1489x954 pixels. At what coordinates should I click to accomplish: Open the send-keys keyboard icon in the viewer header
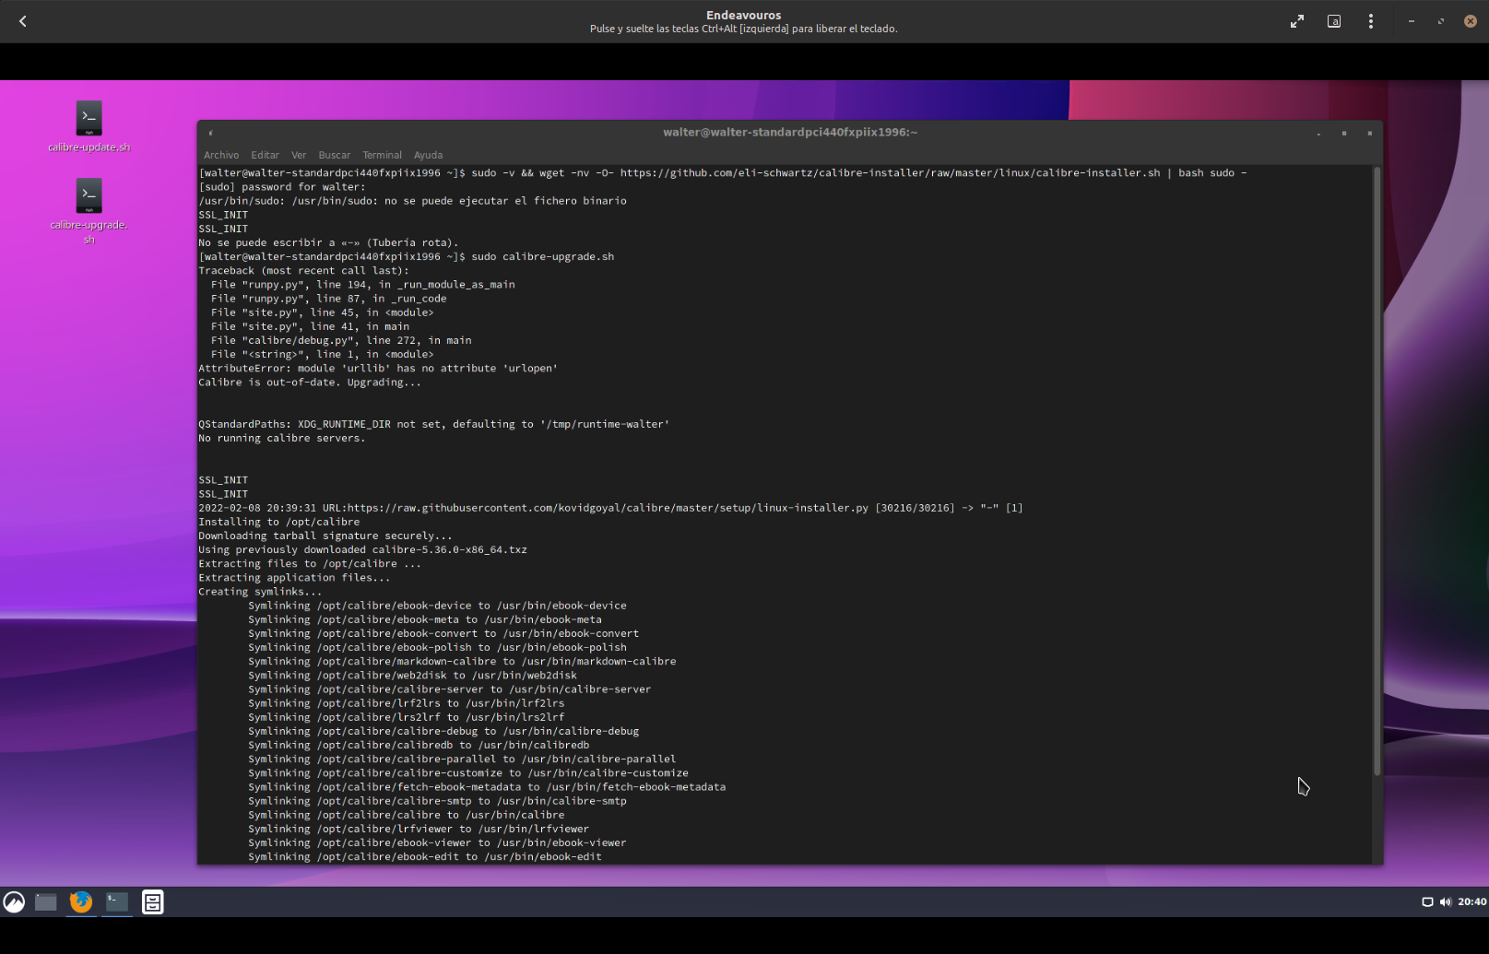pyautogui.click(x=1334, y=21)
